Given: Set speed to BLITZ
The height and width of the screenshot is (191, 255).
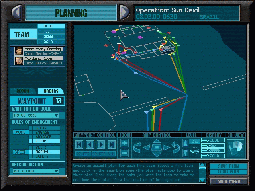Looking at the screenshot, I should tap(44, 148).
